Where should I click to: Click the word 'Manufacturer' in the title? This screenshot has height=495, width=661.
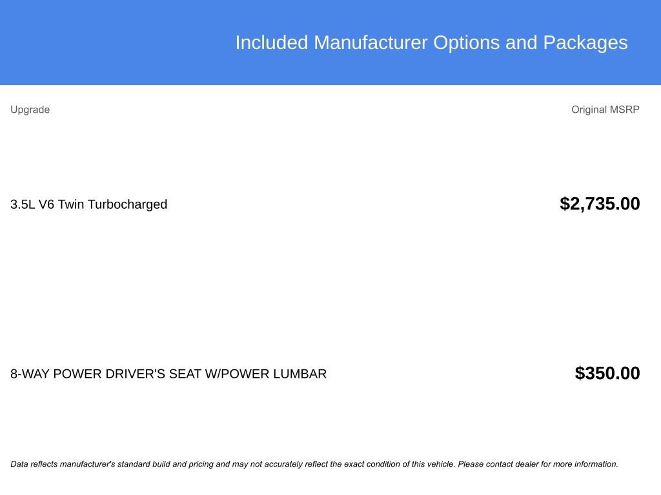(x=371, y=43)
